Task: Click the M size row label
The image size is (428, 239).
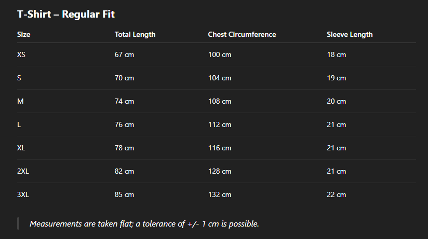Action: (x=20, y=101)
